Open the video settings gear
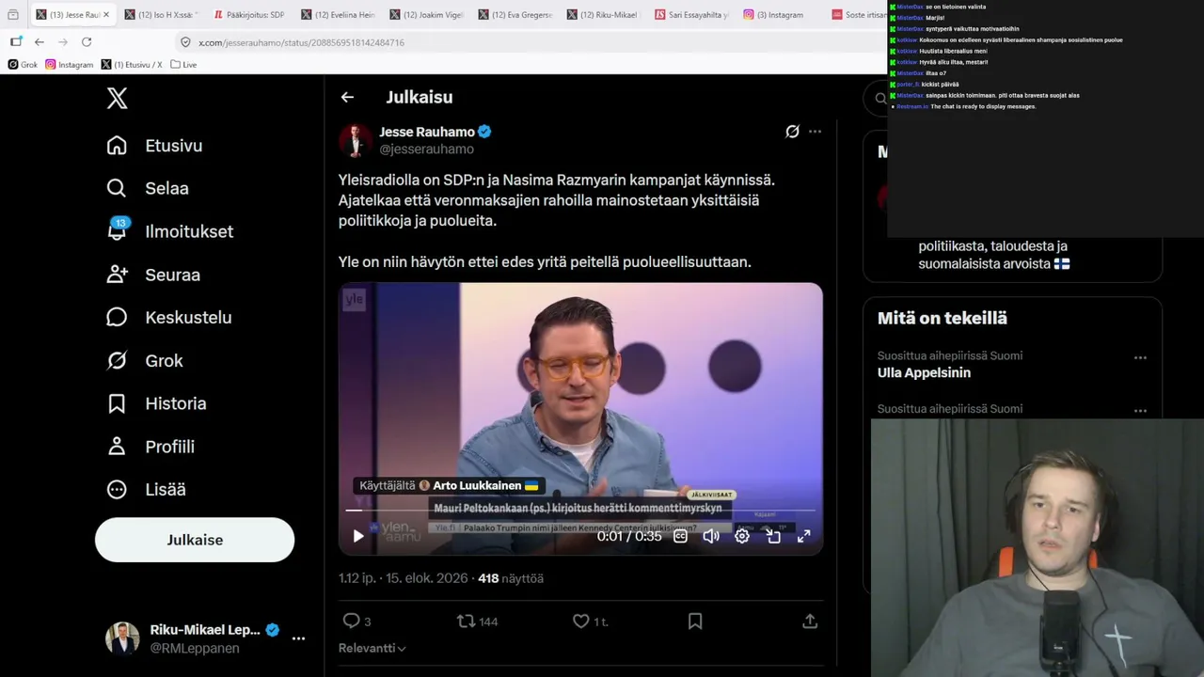The width and height of the screenshot is (1204, 677). coord(742,536)
